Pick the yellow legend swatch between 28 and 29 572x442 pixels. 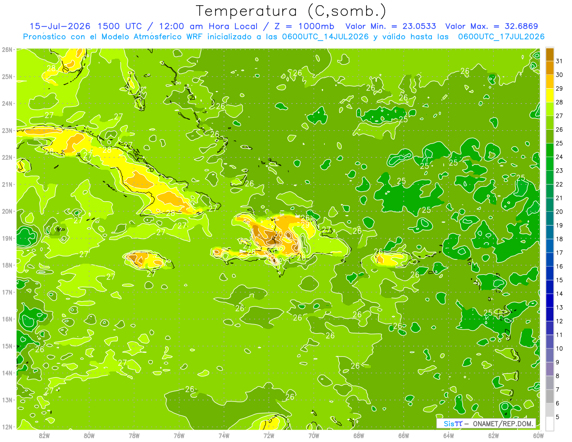[550, 95]
